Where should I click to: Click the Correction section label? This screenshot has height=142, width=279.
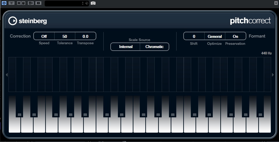click(x=20, y=36)
